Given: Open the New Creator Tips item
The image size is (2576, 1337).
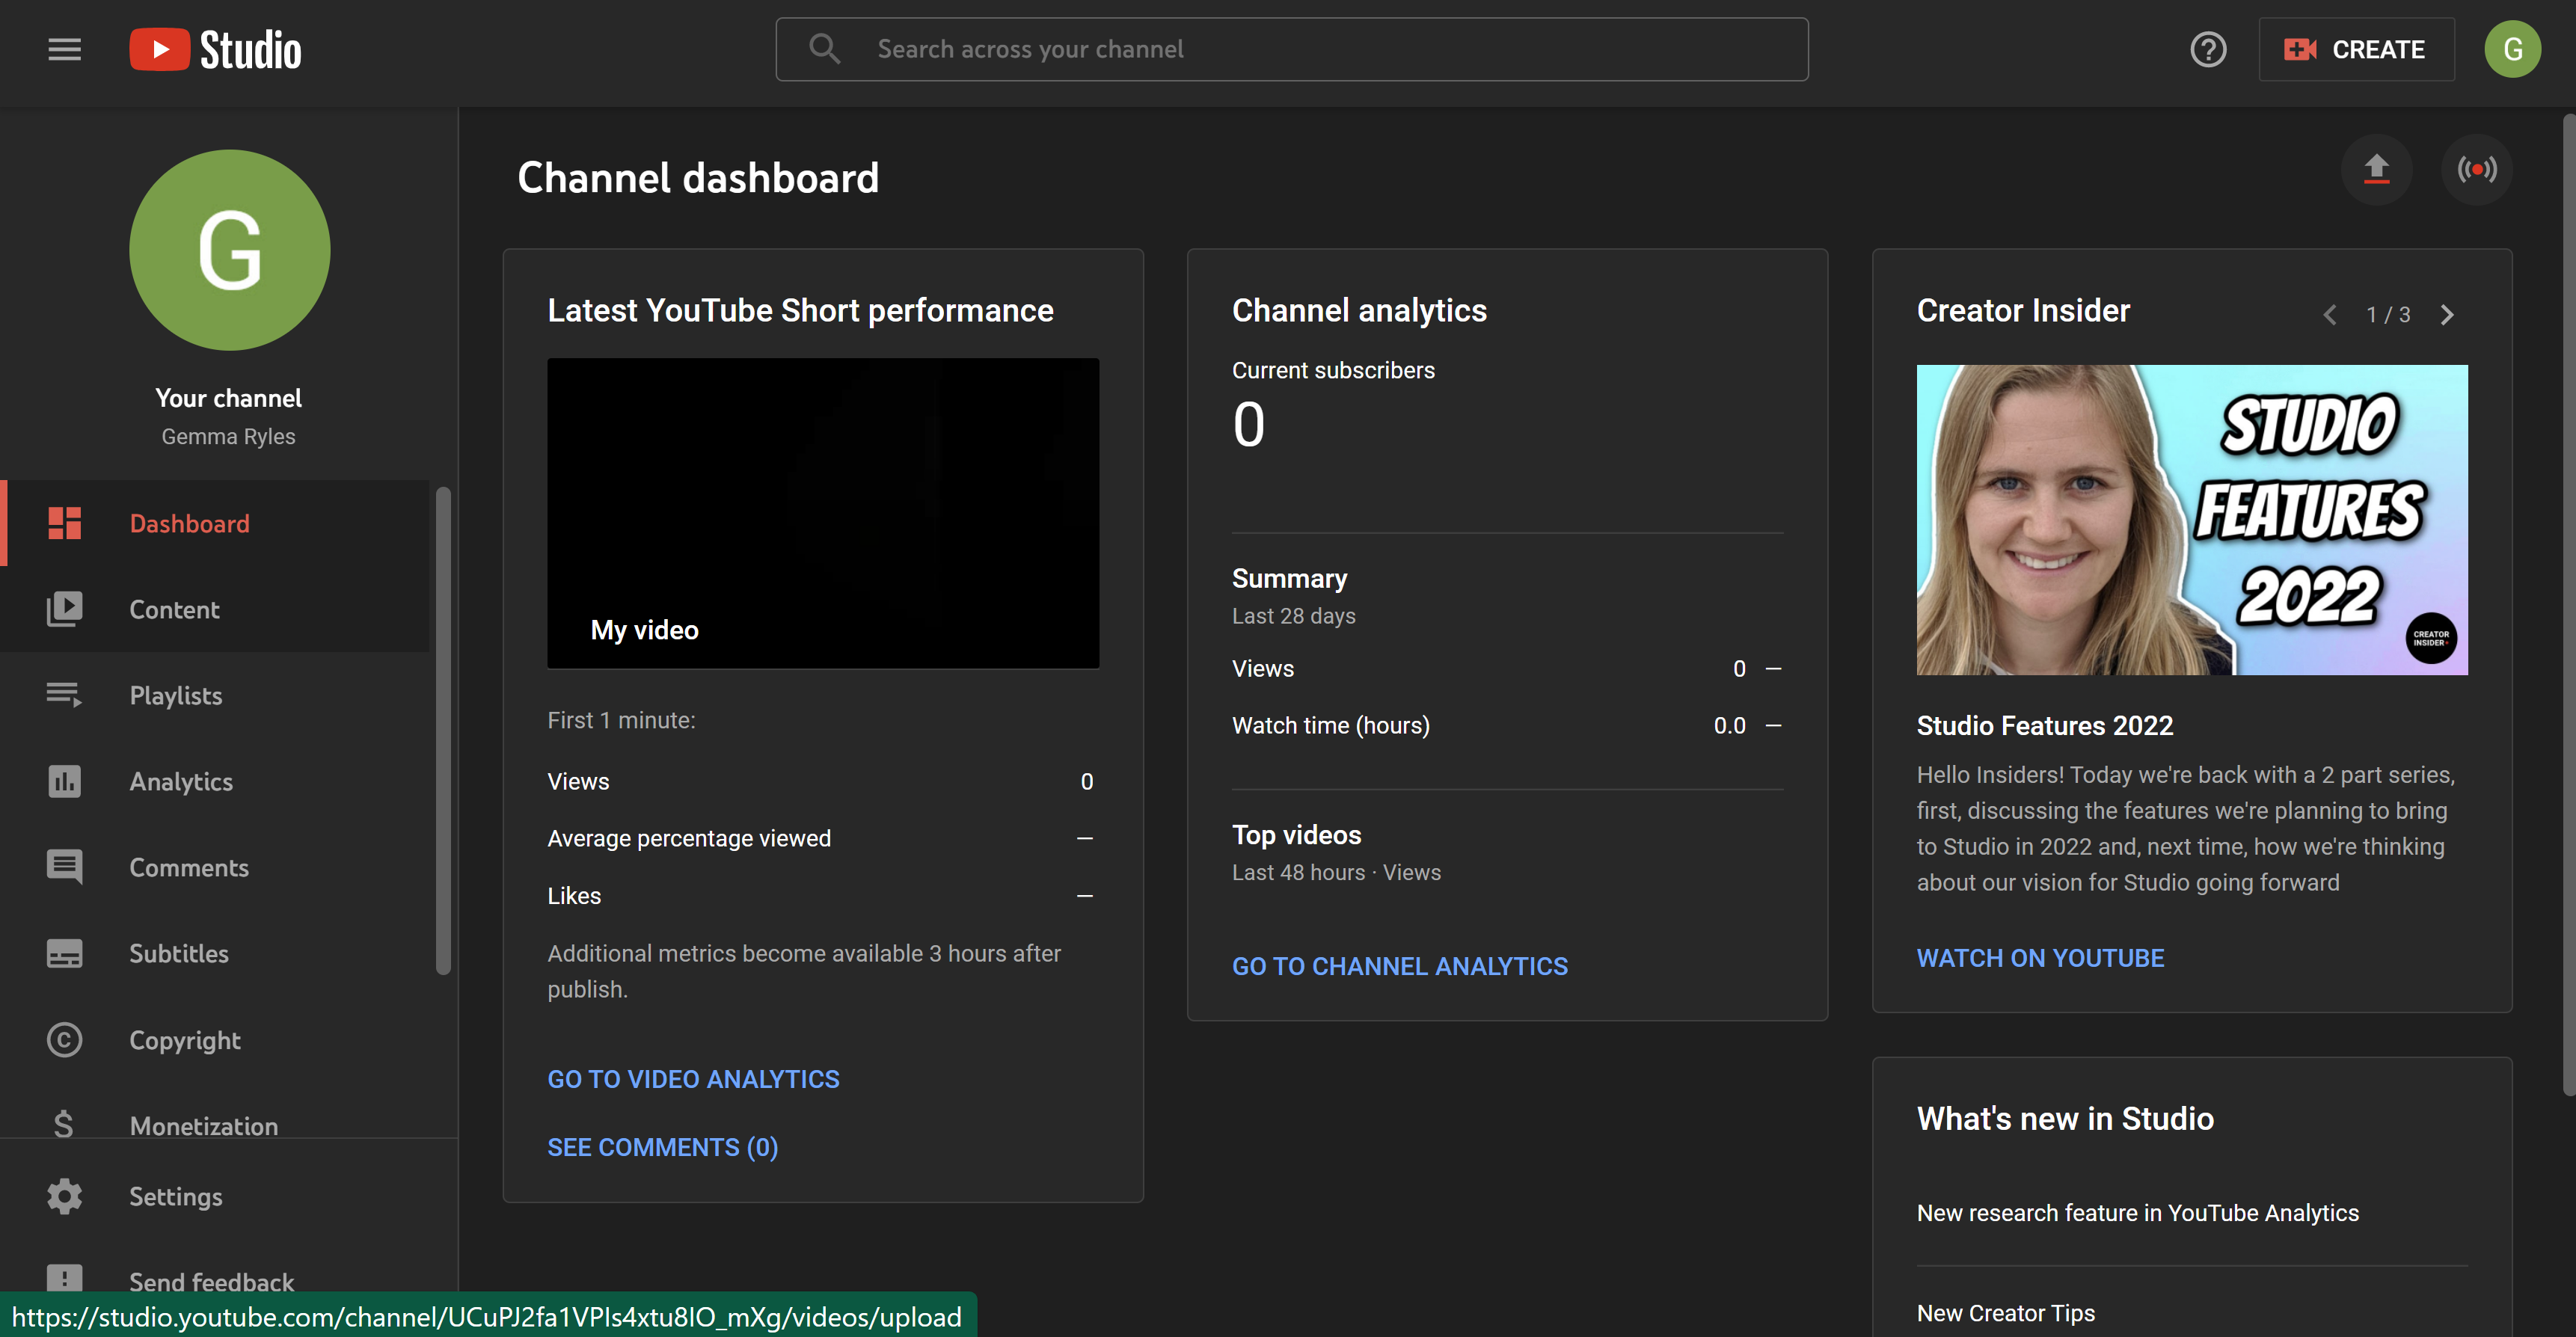Looking at the screenshot, I should pyautogui.click(x=2005, y=1312).
